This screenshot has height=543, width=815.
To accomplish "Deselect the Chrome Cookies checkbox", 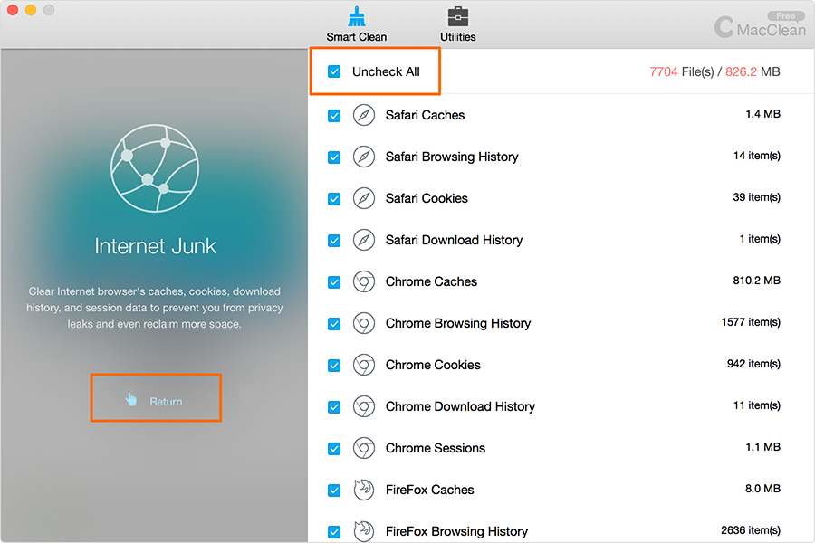I will click(x=334, y=365).
